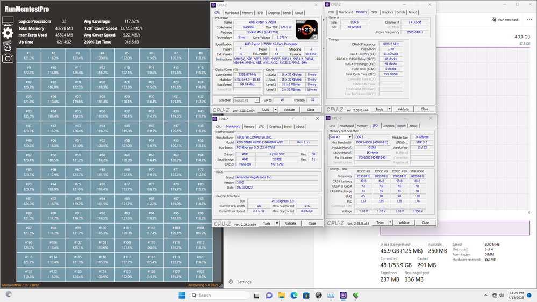Launch Microsoft Edge from the taskbar
Image resolution: width=537 pixels, height=302 pixels.
(294, 295)
